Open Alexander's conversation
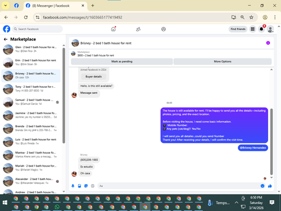281x211 pixels. tap(31, 181)
